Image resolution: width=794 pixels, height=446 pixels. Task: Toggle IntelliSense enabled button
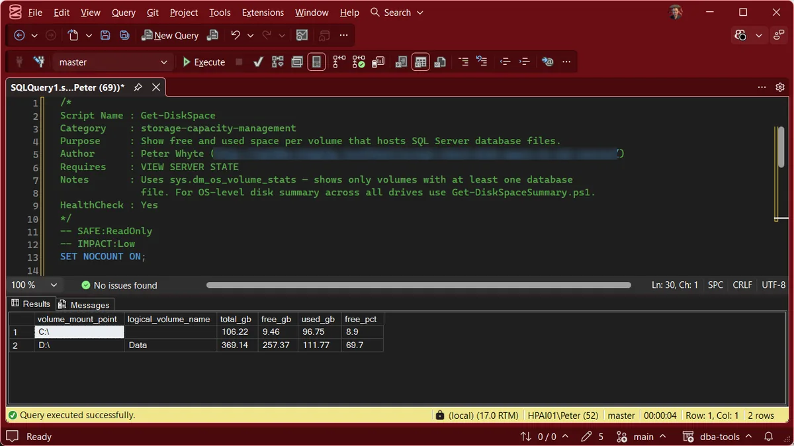[x=316, y=62]
